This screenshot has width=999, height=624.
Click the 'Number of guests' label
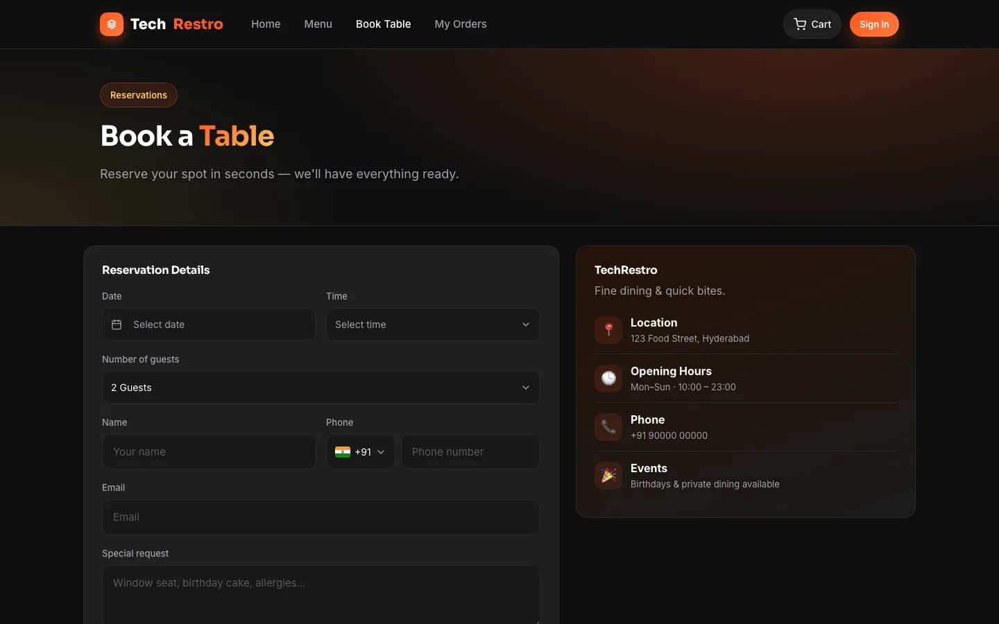coord(140,359)
